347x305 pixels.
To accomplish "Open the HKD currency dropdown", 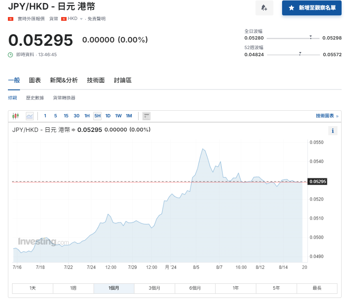I will click(x=74, y=19).
